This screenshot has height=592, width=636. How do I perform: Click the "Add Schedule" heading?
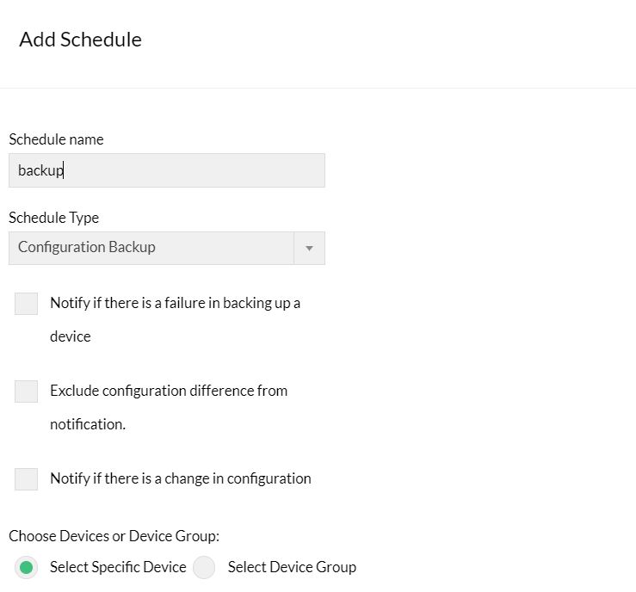80,40
